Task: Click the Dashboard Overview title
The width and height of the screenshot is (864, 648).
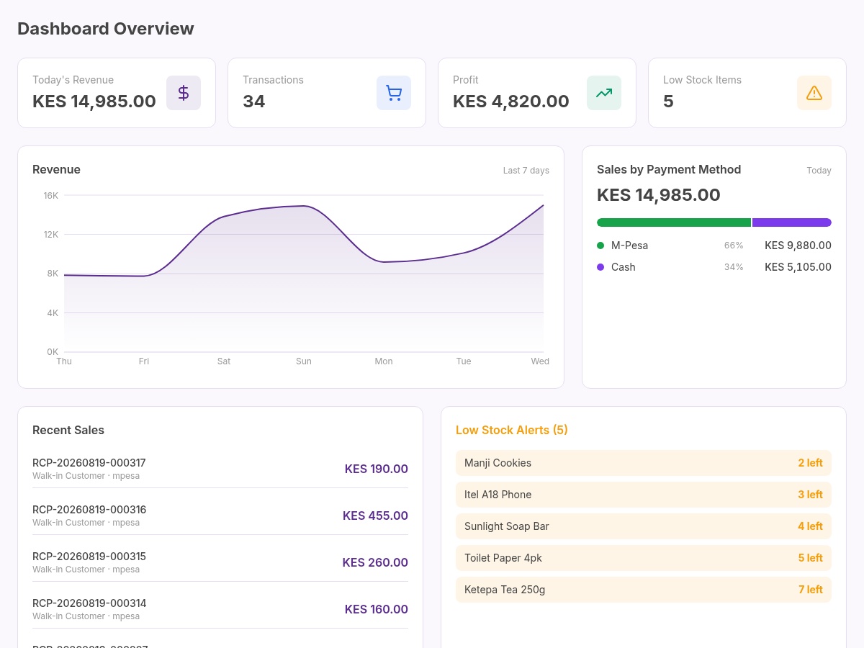Action: tap(106, 29)
